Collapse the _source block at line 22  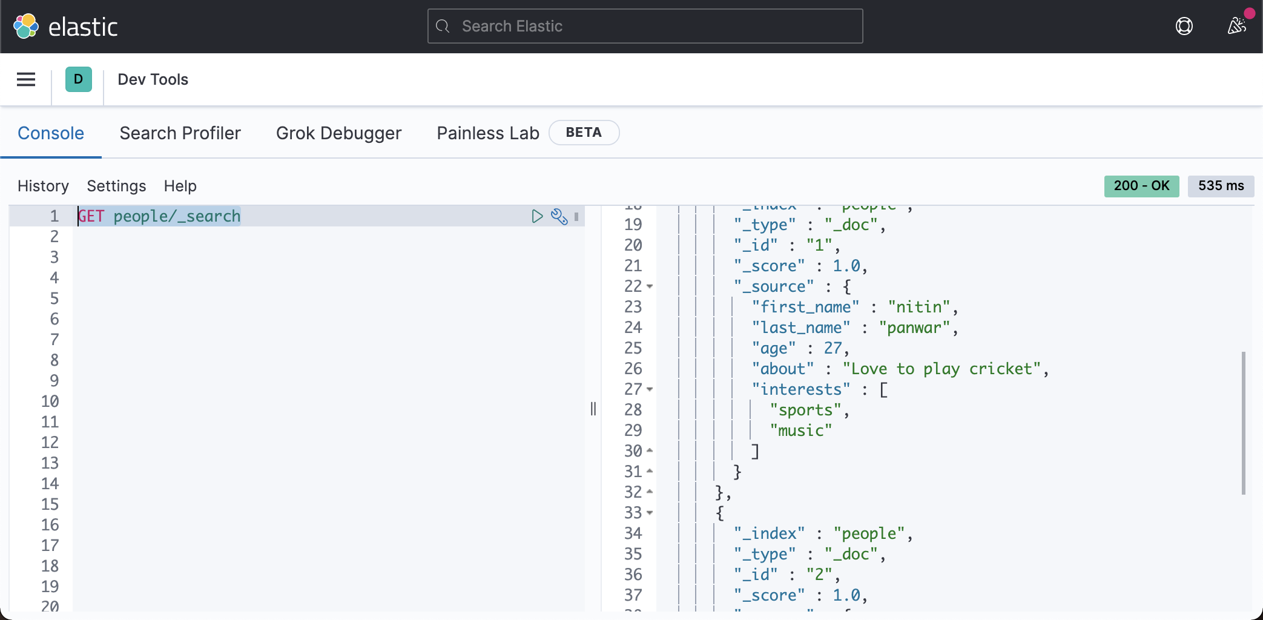[x=650, y=286]
